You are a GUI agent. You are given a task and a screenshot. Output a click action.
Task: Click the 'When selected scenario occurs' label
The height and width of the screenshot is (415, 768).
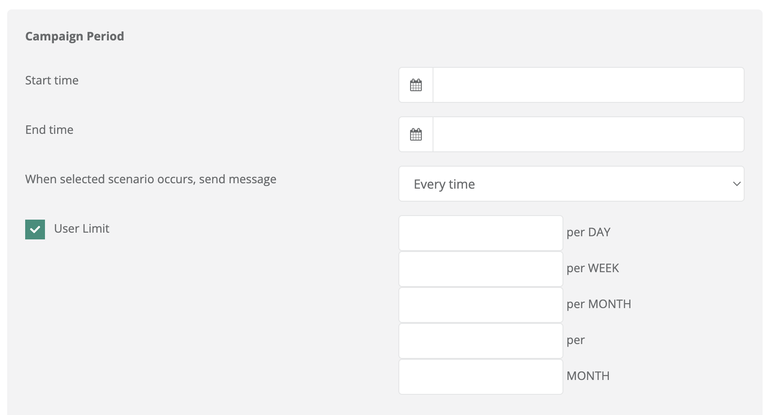point(151,179)
